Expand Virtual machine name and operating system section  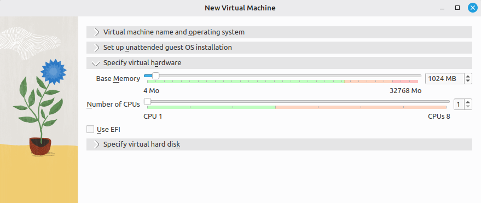(279, 32)
